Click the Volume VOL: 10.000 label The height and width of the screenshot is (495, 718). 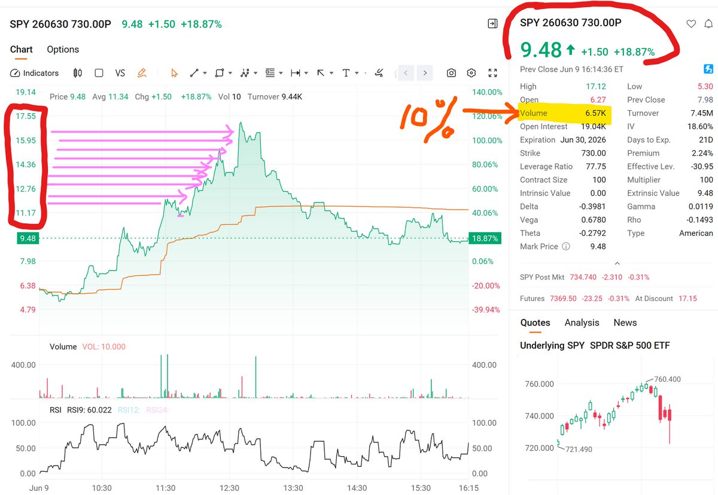pyautogui.click(x=88, y=347)
